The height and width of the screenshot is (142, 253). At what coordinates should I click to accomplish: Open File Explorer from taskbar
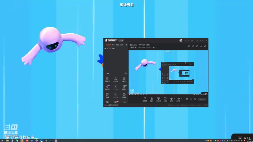point(7,140)
